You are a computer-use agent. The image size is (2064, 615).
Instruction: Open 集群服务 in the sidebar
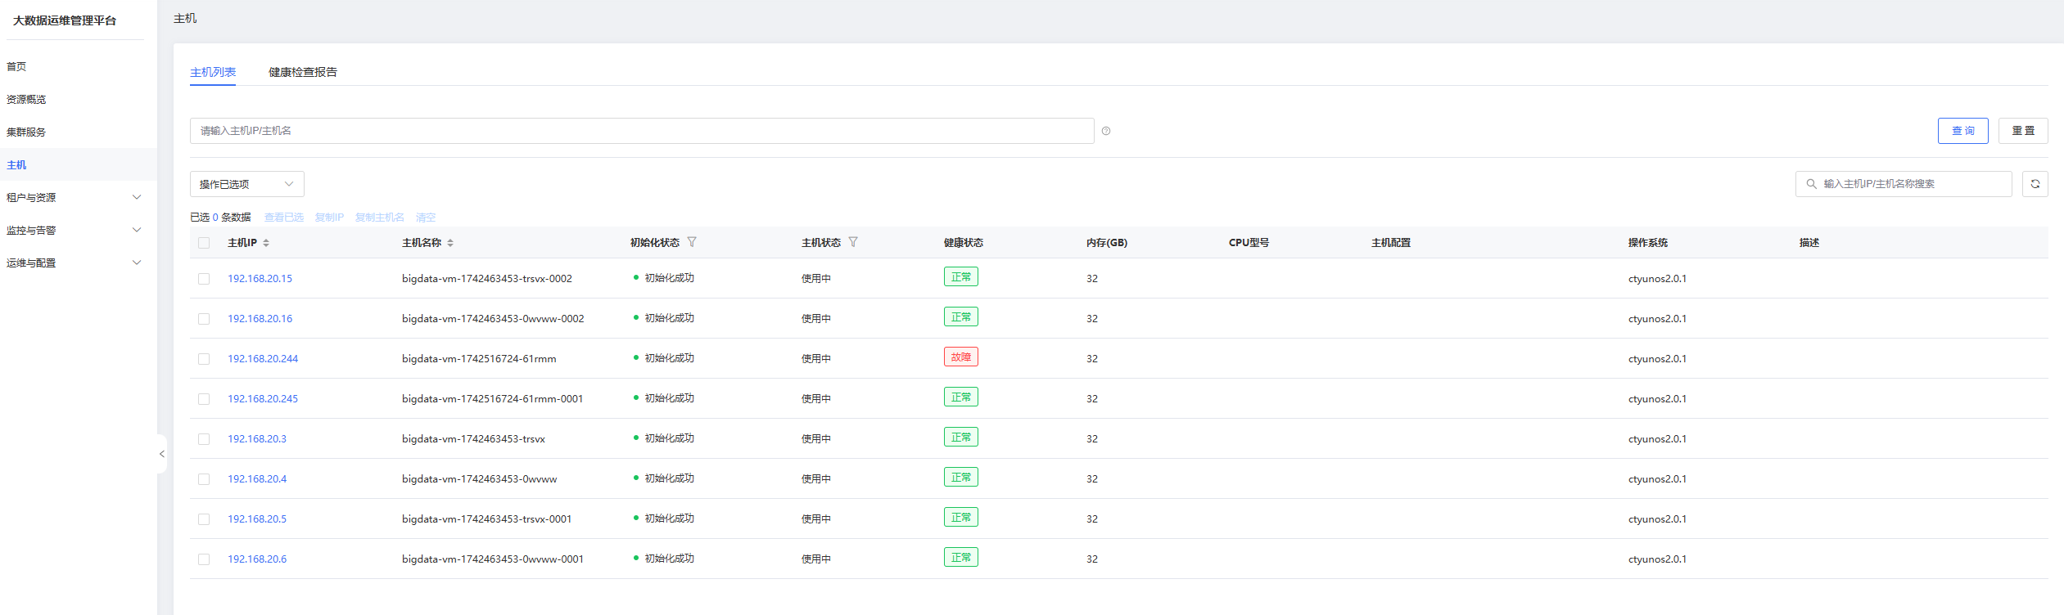26,132
